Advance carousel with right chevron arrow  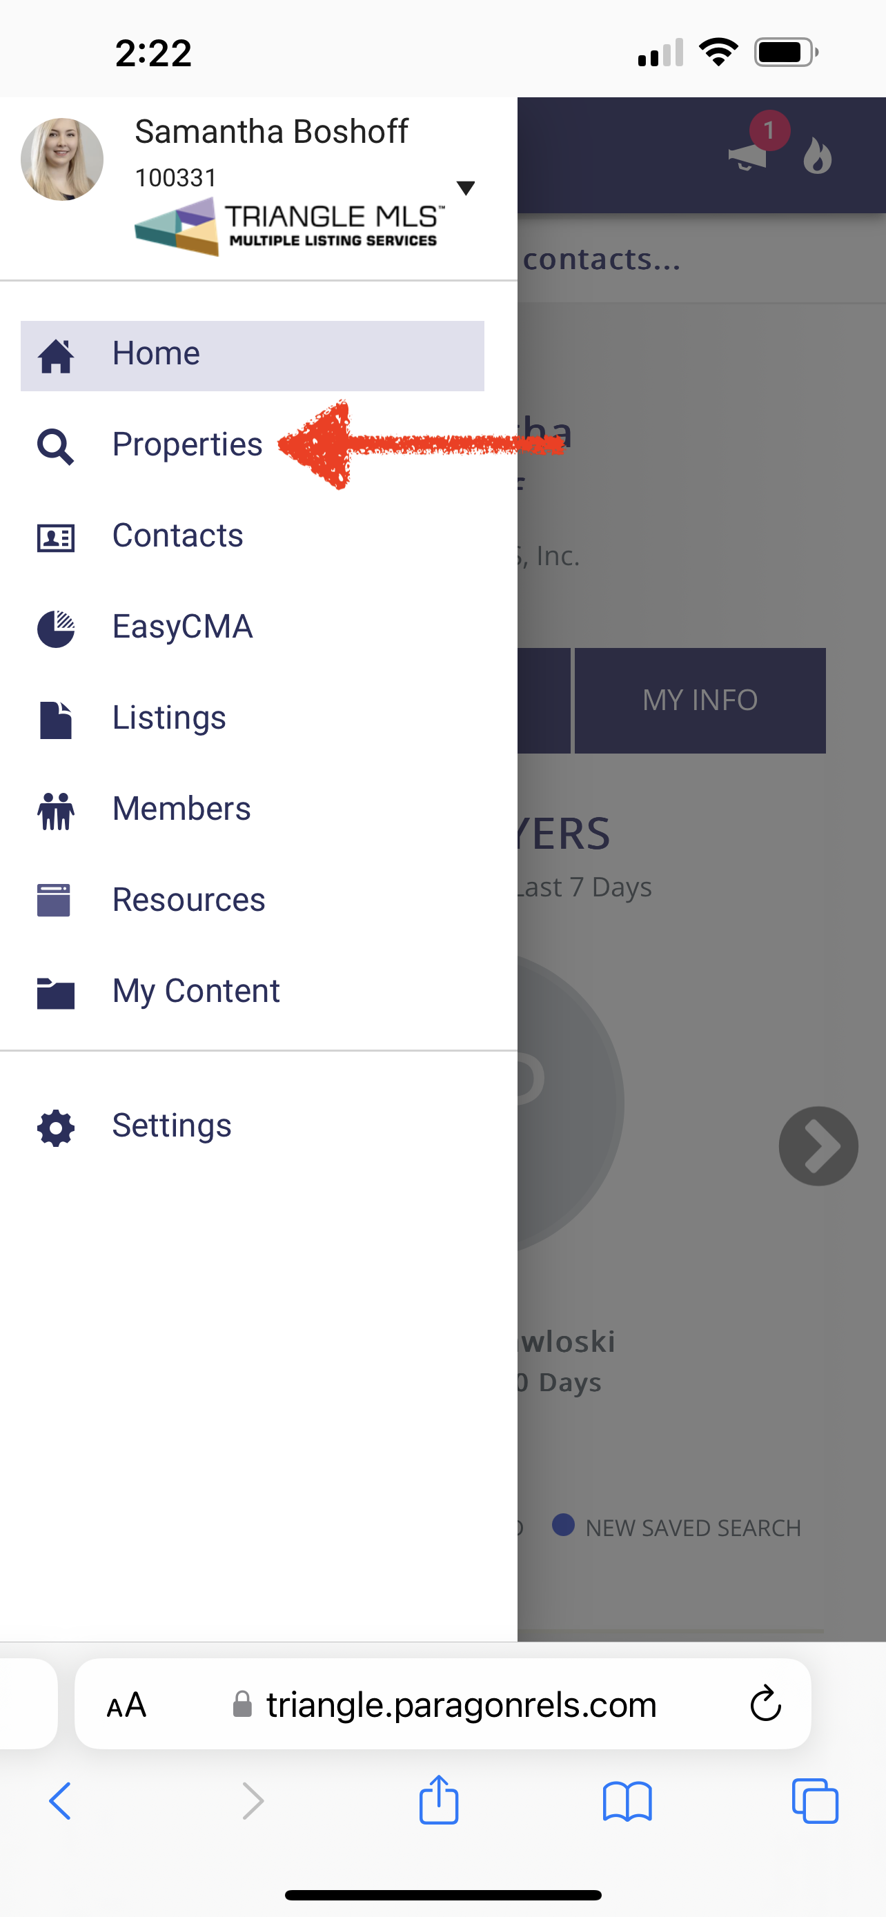pos(818,1146)
